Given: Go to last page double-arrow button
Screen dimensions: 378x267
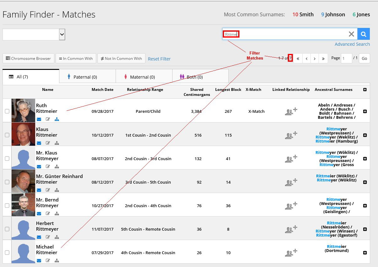Looking at the screenshot, I should (x=323, y=59).
